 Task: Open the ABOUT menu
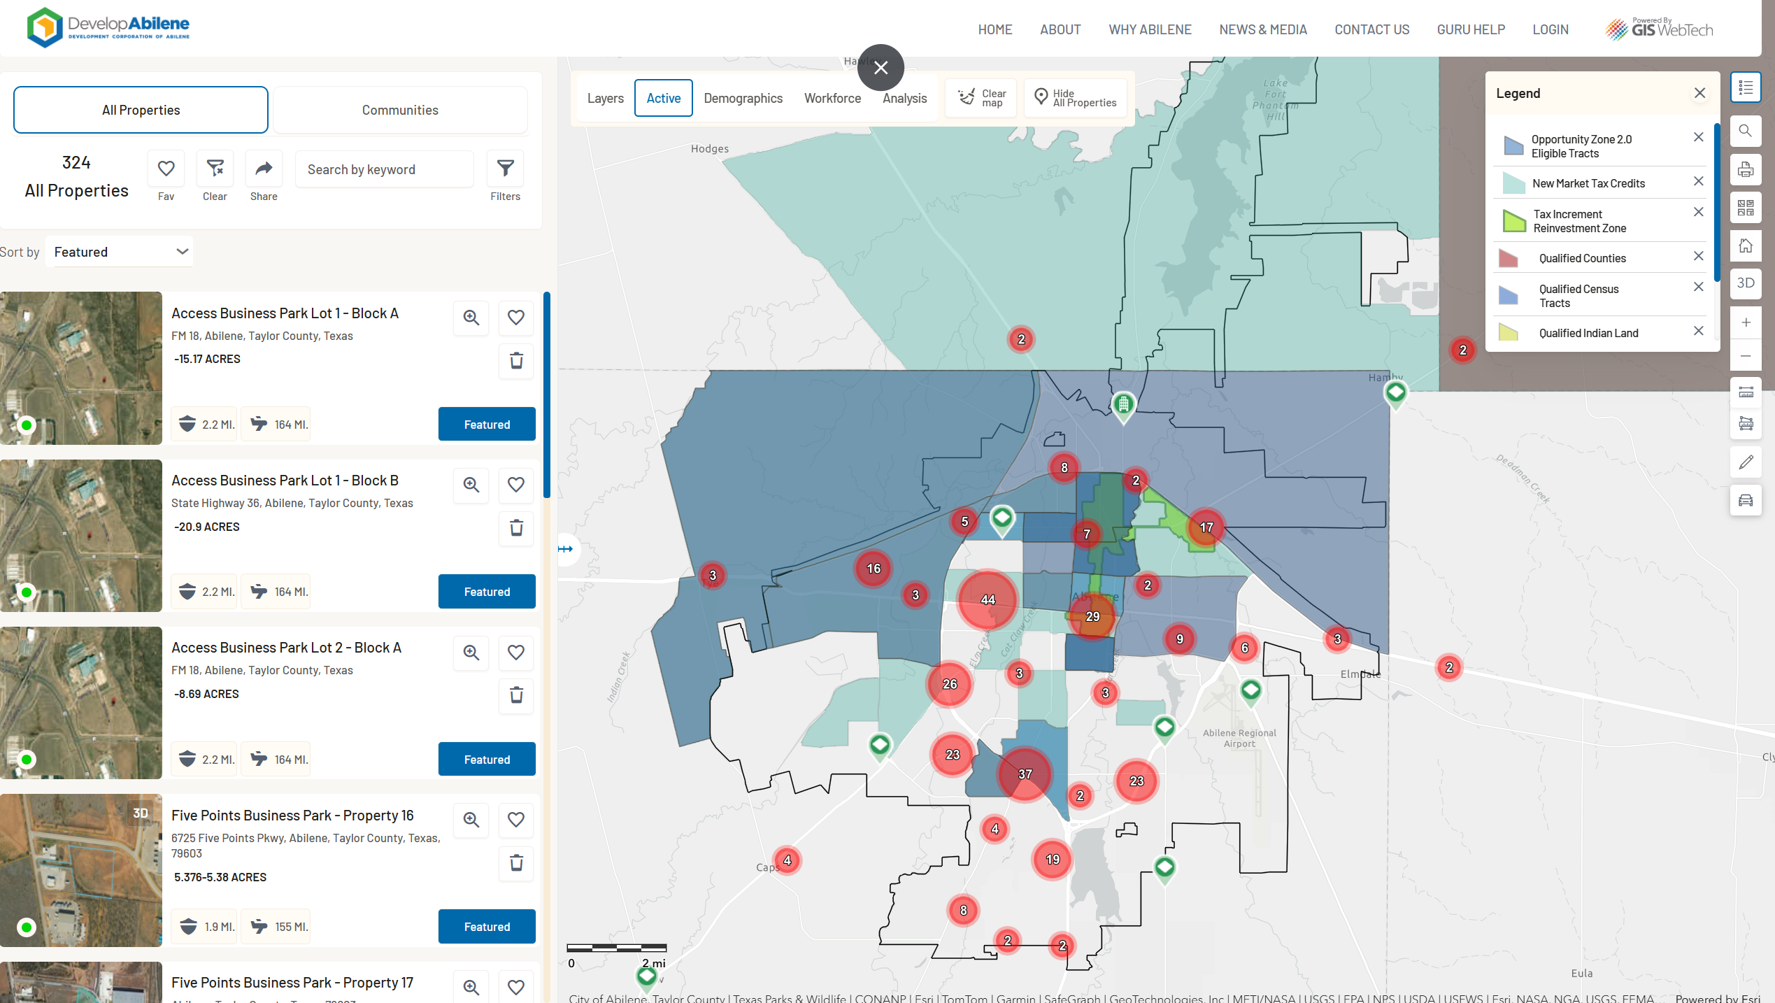pos(1060,29)
